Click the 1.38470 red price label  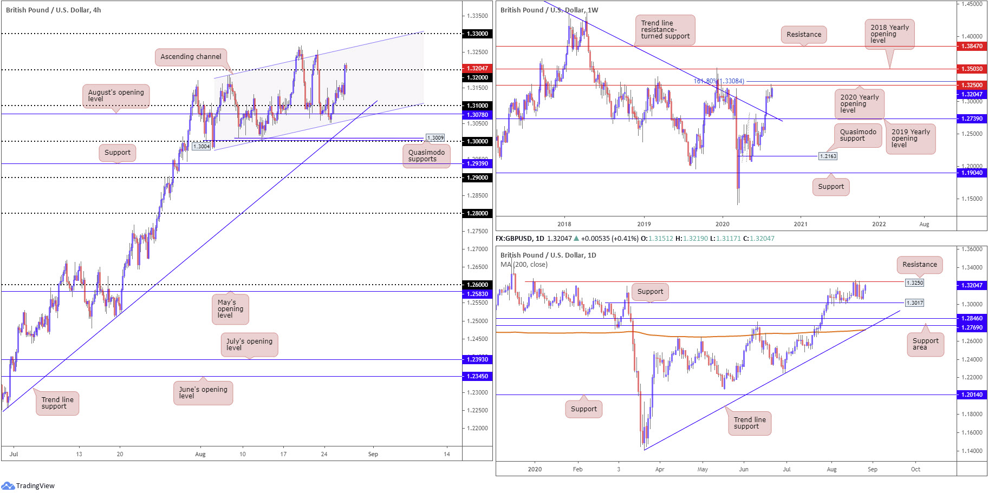[x=972, y=47]
